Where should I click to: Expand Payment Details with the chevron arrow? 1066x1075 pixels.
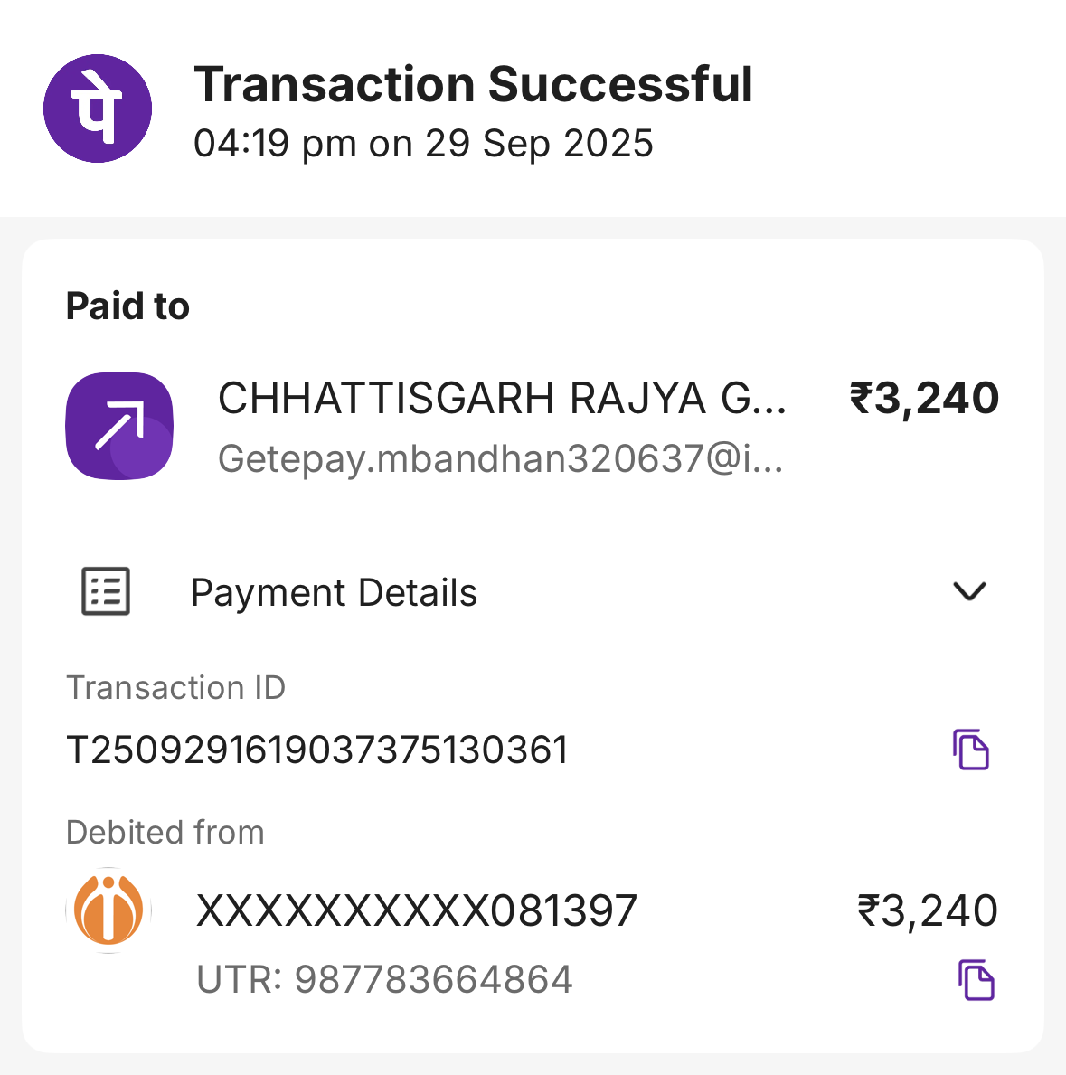tap(969, 591)
